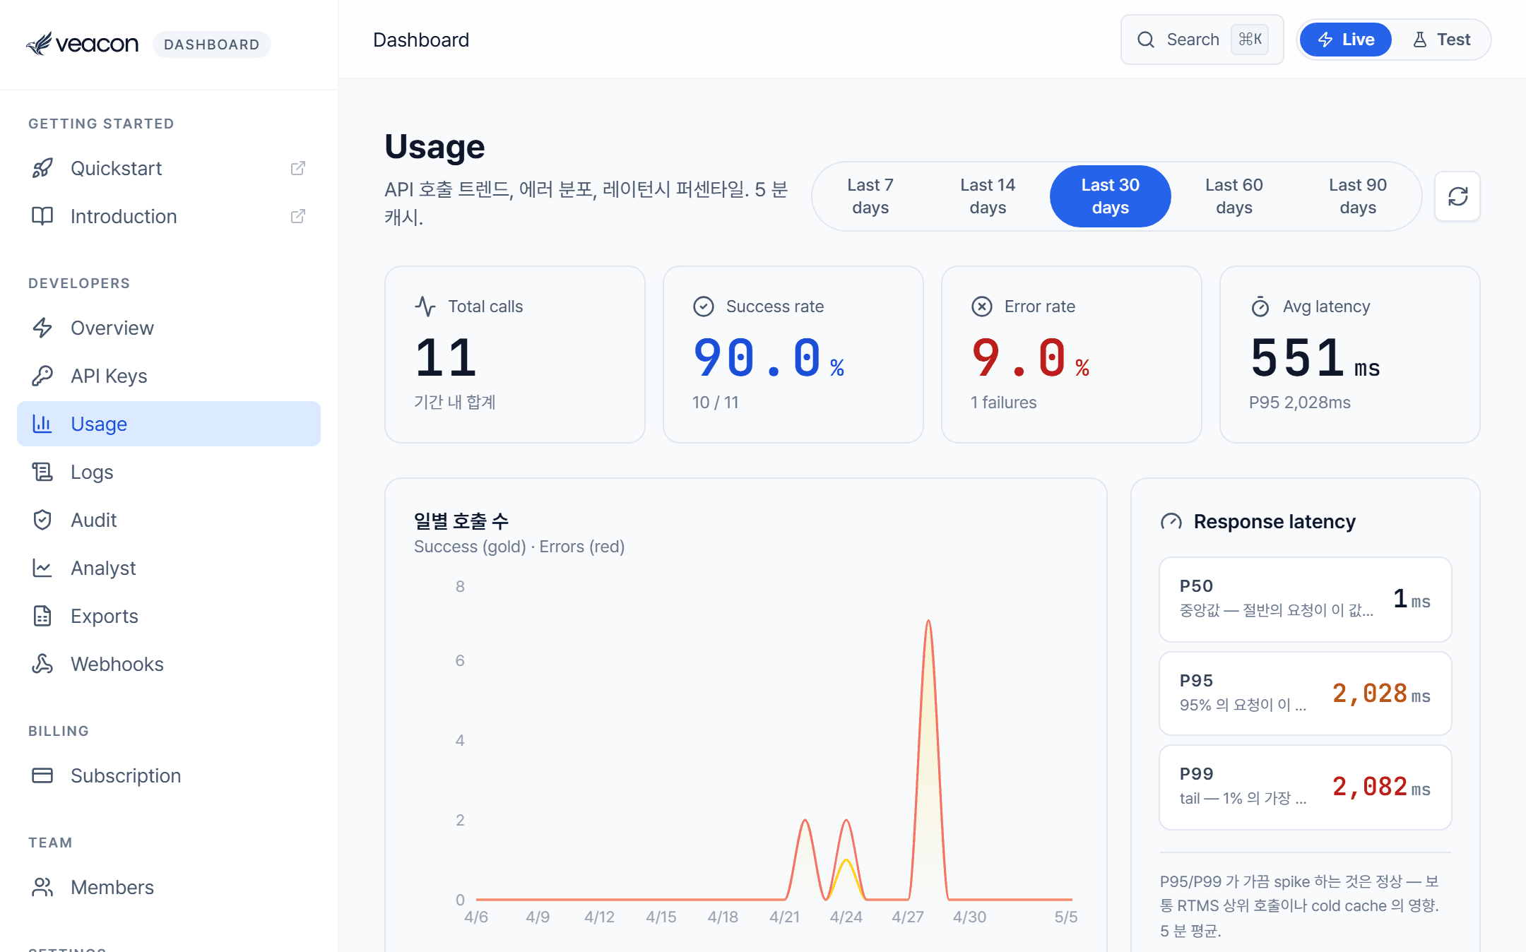Image resolution: width=1526 pixels, height=952 pixels.
Task: Go to API Keys page
Action: pos(169,376)
